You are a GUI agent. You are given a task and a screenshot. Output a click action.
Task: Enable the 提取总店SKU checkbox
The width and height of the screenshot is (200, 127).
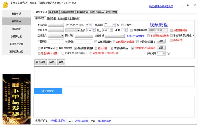pos(57,48)
